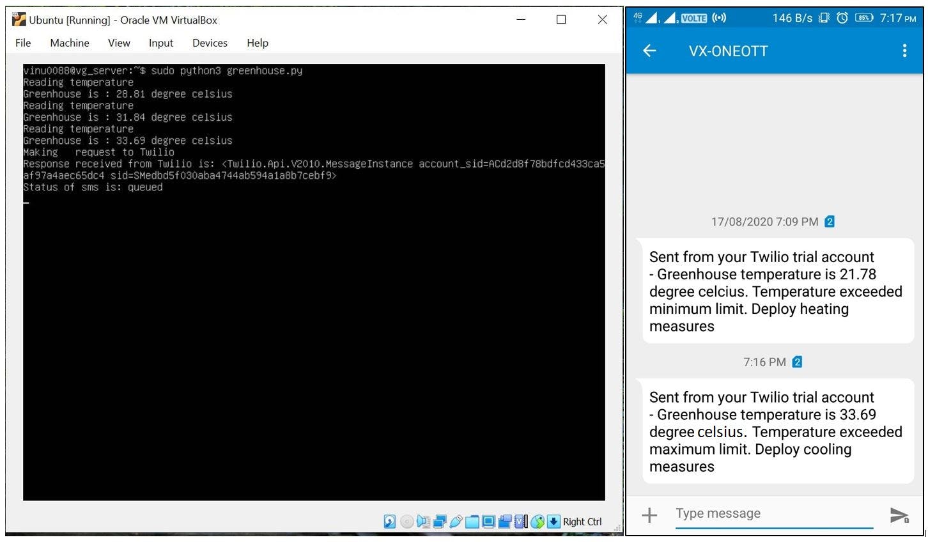The height and width of the screenshot is (542, 928).
Task: Click the 'Ubuntu [Running] - Oracle VM VirtualBox' title
Action: tap(123, 20)
